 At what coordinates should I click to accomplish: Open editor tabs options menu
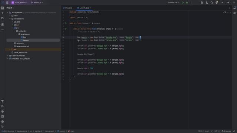pyautogui.click(x=230, y=8)
